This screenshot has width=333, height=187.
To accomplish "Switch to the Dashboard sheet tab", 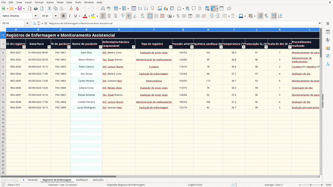I will 82,180.
